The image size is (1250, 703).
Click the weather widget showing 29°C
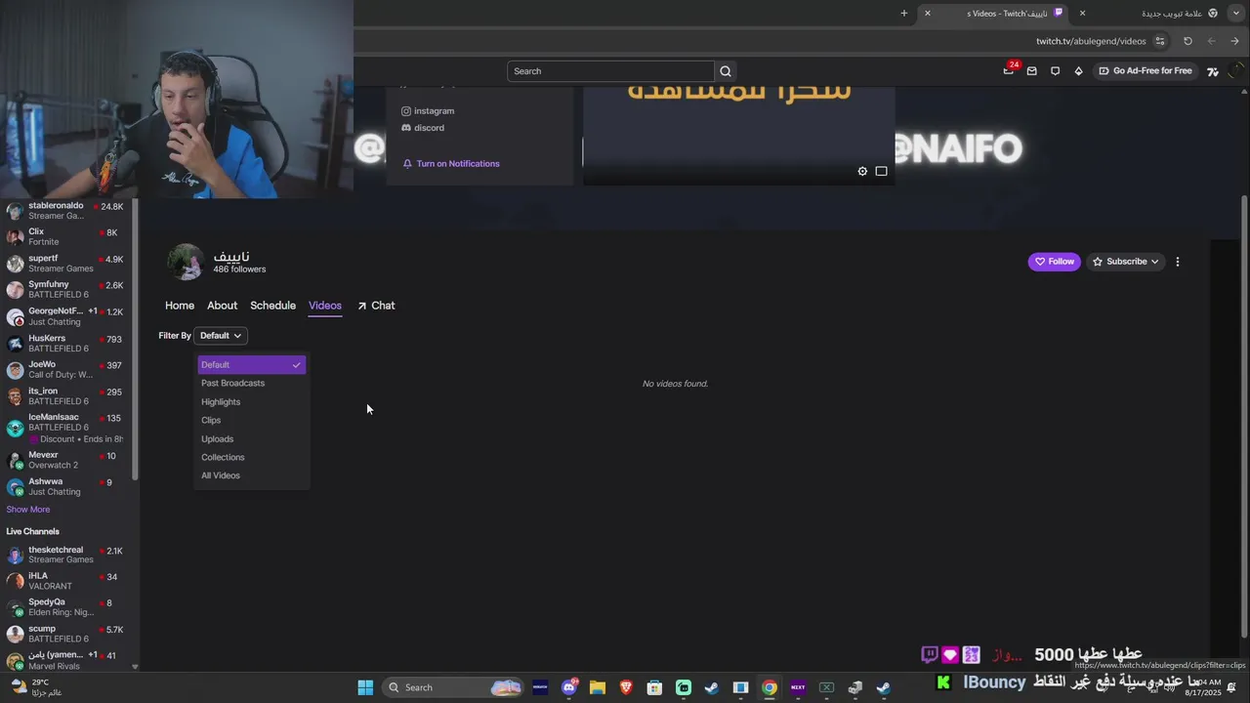point(35,687)
